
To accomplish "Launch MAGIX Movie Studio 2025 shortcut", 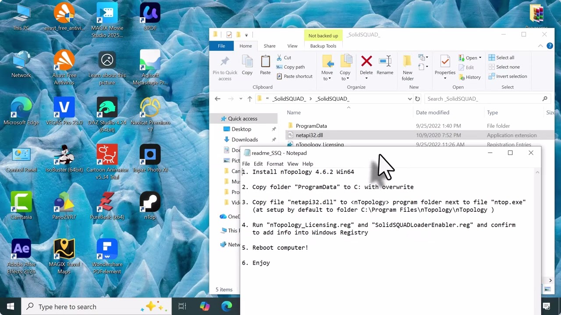I will pos(107,20).
